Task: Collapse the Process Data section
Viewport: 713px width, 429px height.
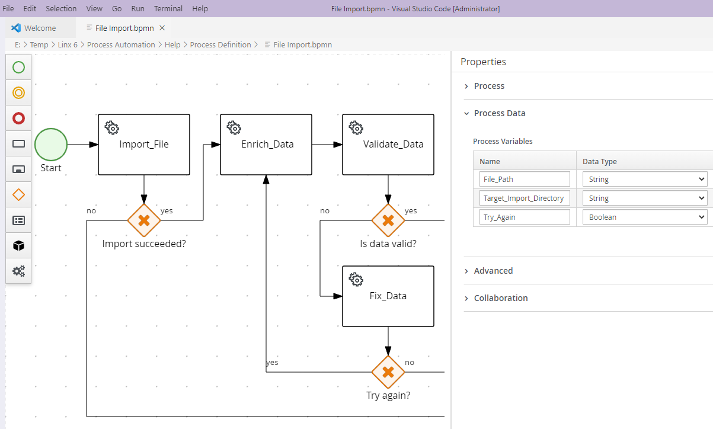Action: point(500,113)
